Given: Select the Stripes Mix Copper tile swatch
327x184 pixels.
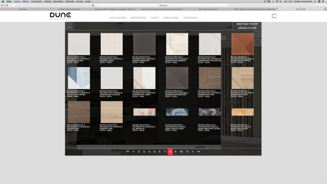Looking at the screenshot, I should (242, 44).
